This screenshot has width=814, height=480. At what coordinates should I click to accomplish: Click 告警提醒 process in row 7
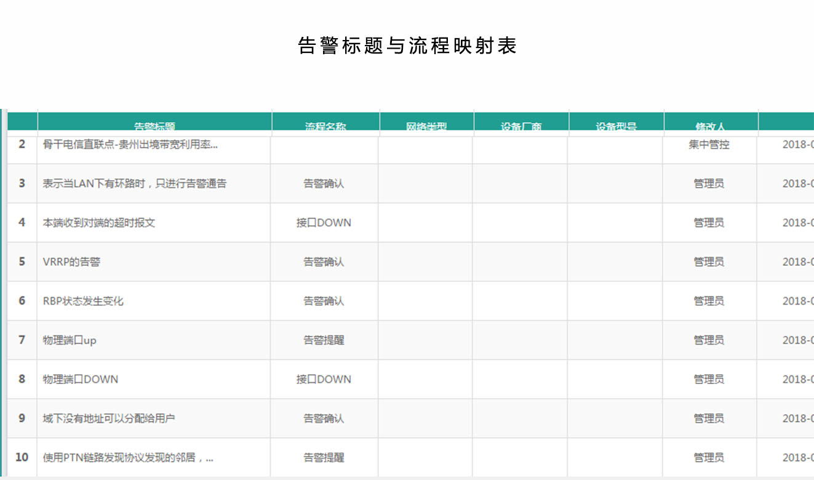[324, 340]
